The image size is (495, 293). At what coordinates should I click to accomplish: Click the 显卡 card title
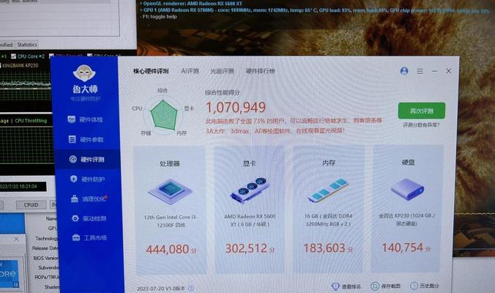[x=250, y=163]
